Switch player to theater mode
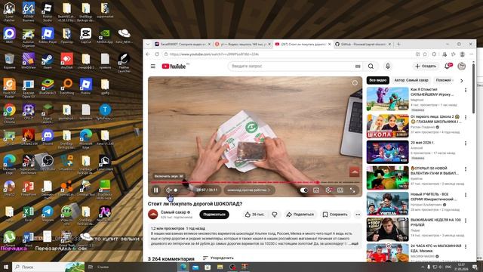Viewport: 483px width, 272px height. pos(340,190)
